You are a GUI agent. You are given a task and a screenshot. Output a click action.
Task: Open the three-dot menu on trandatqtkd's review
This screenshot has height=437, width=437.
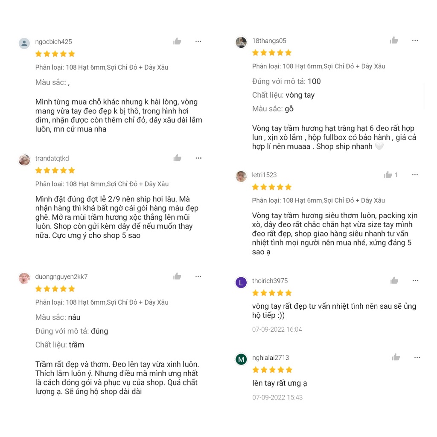tap(198, 158)
